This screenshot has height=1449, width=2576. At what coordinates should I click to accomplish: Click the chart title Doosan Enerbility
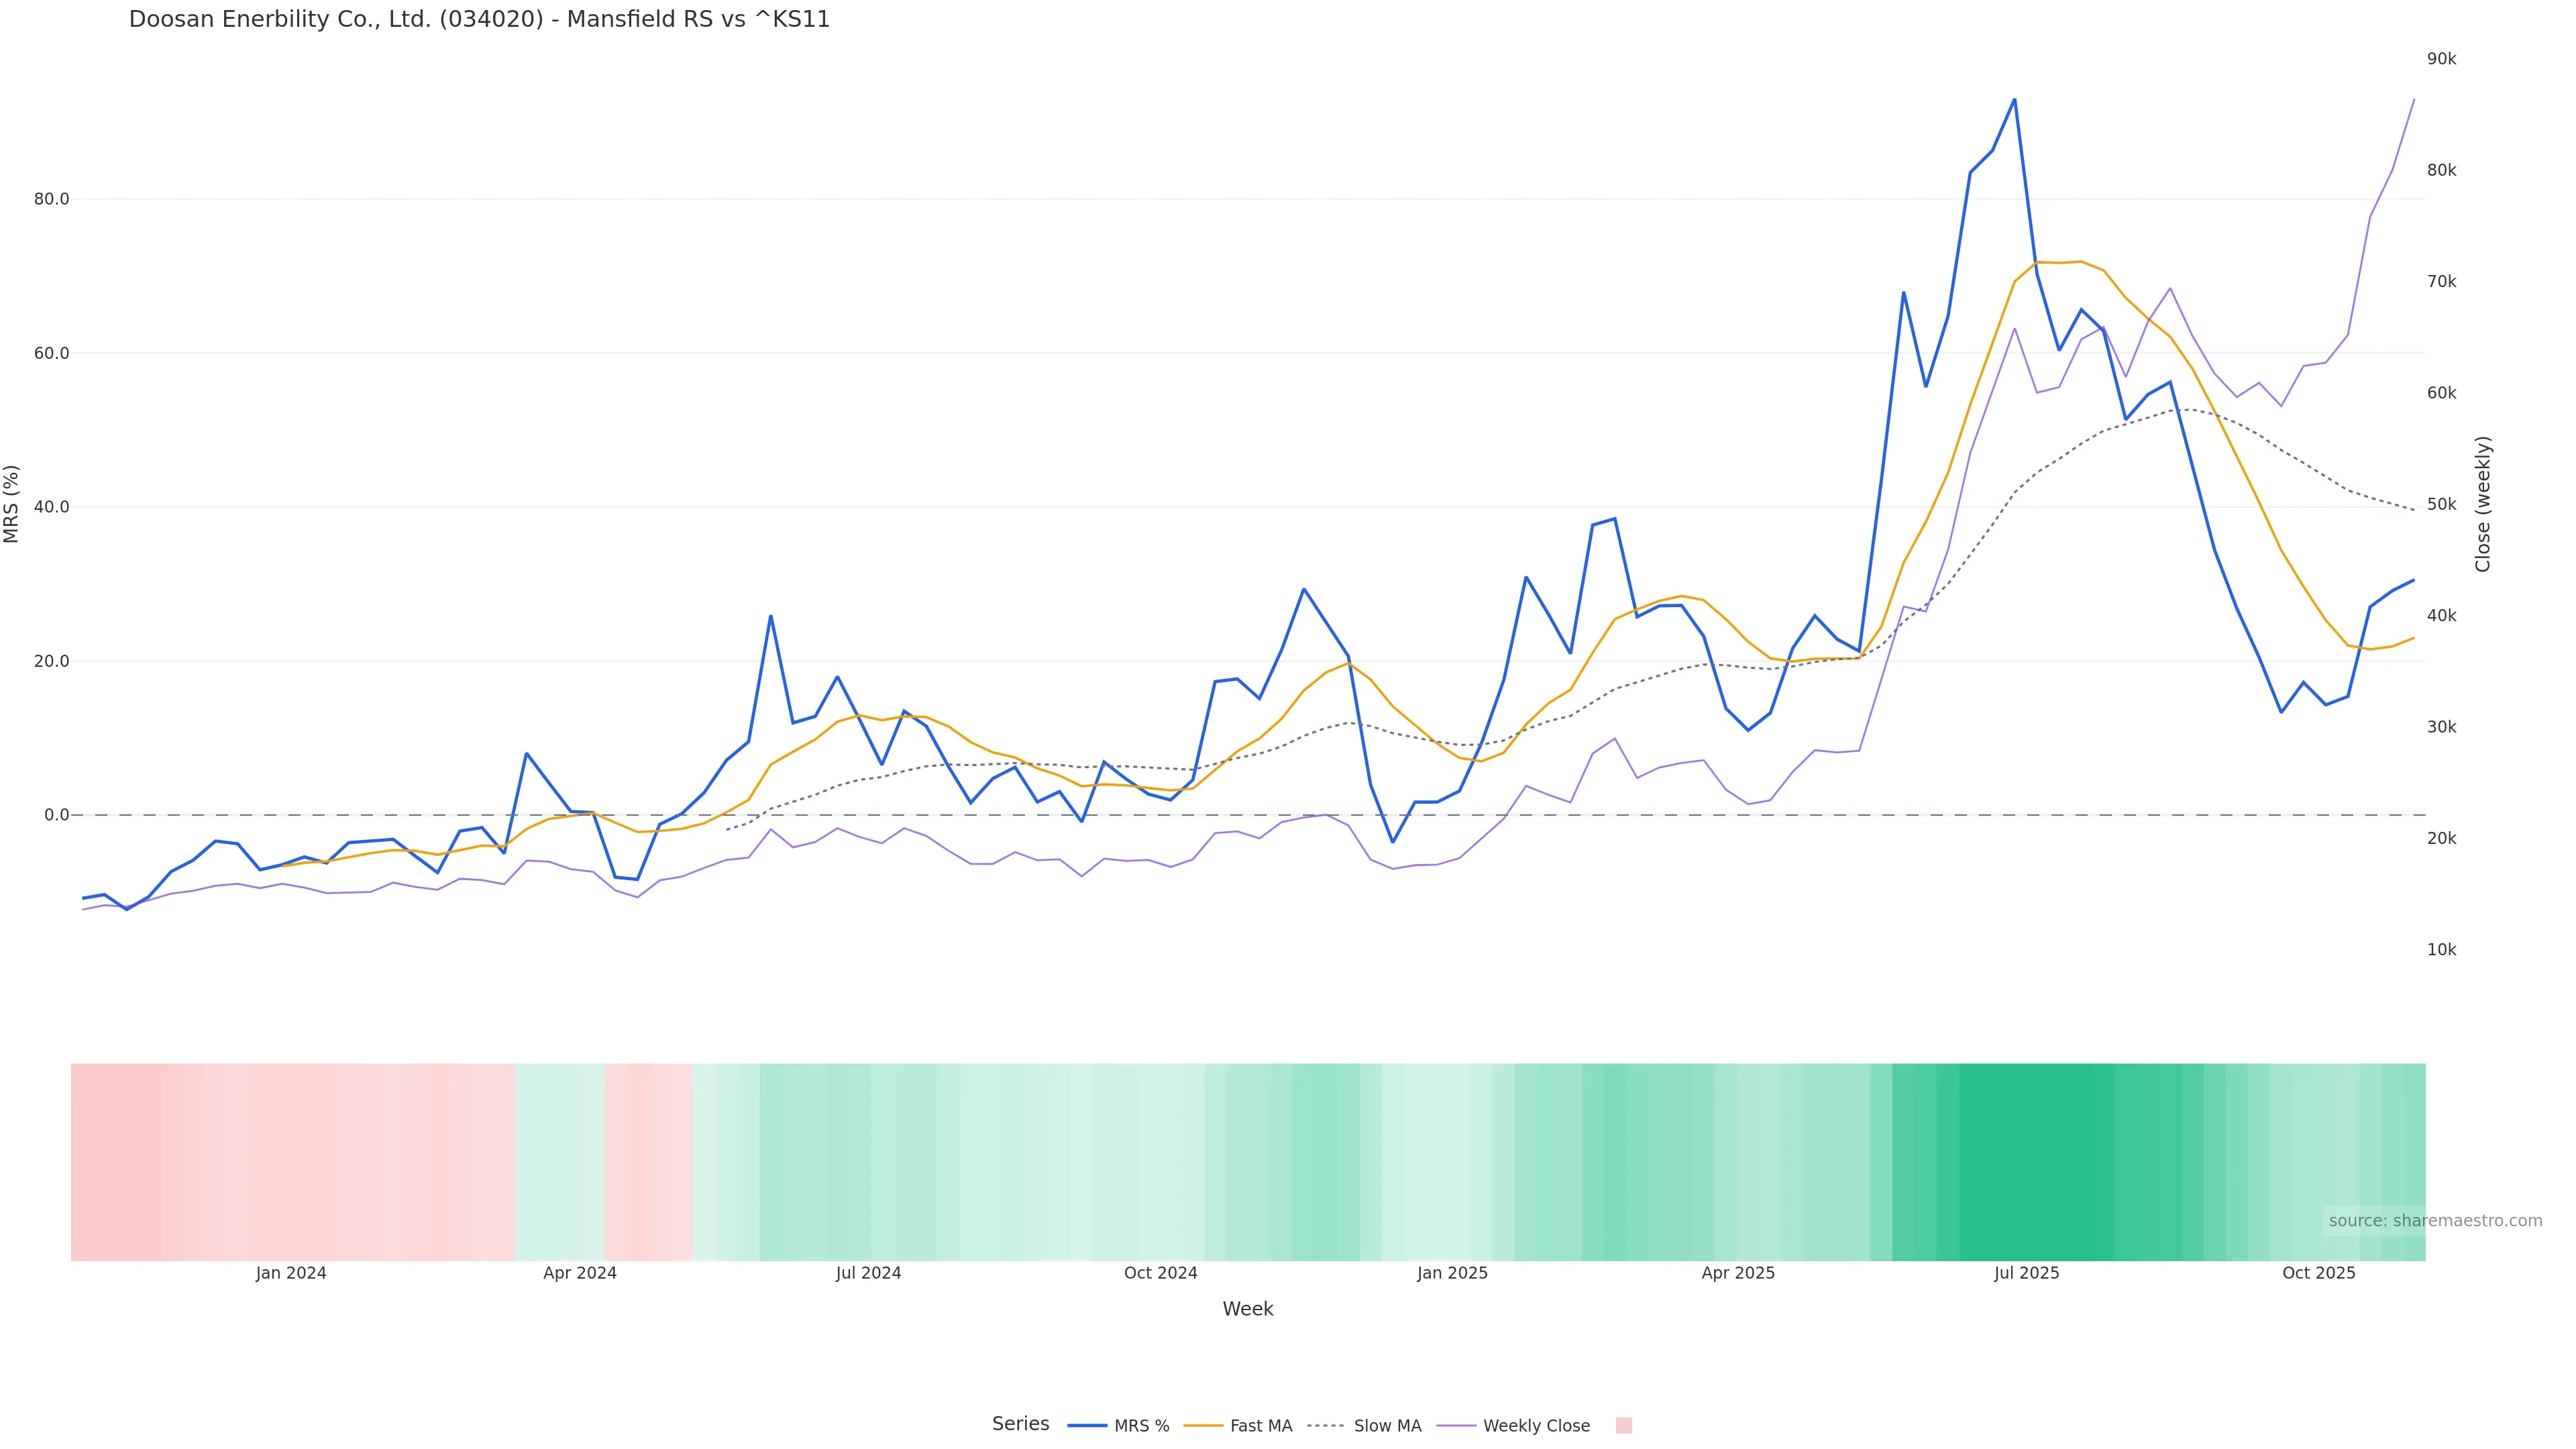click(479, 20)
